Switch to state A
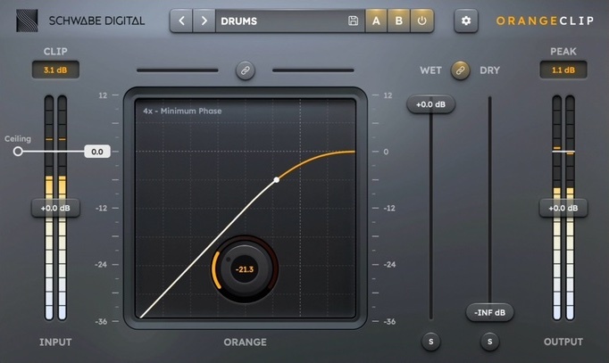 [x=376, y=21]
